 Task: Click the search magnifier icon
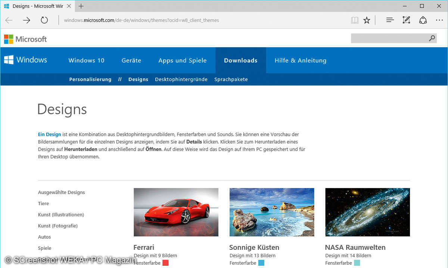pos(432,38)
